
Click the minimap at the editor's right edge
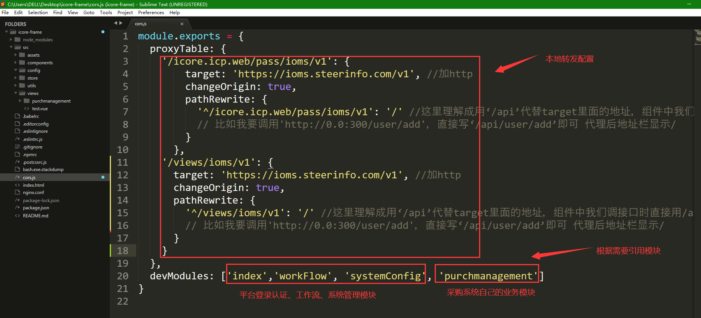pos(697,38)
